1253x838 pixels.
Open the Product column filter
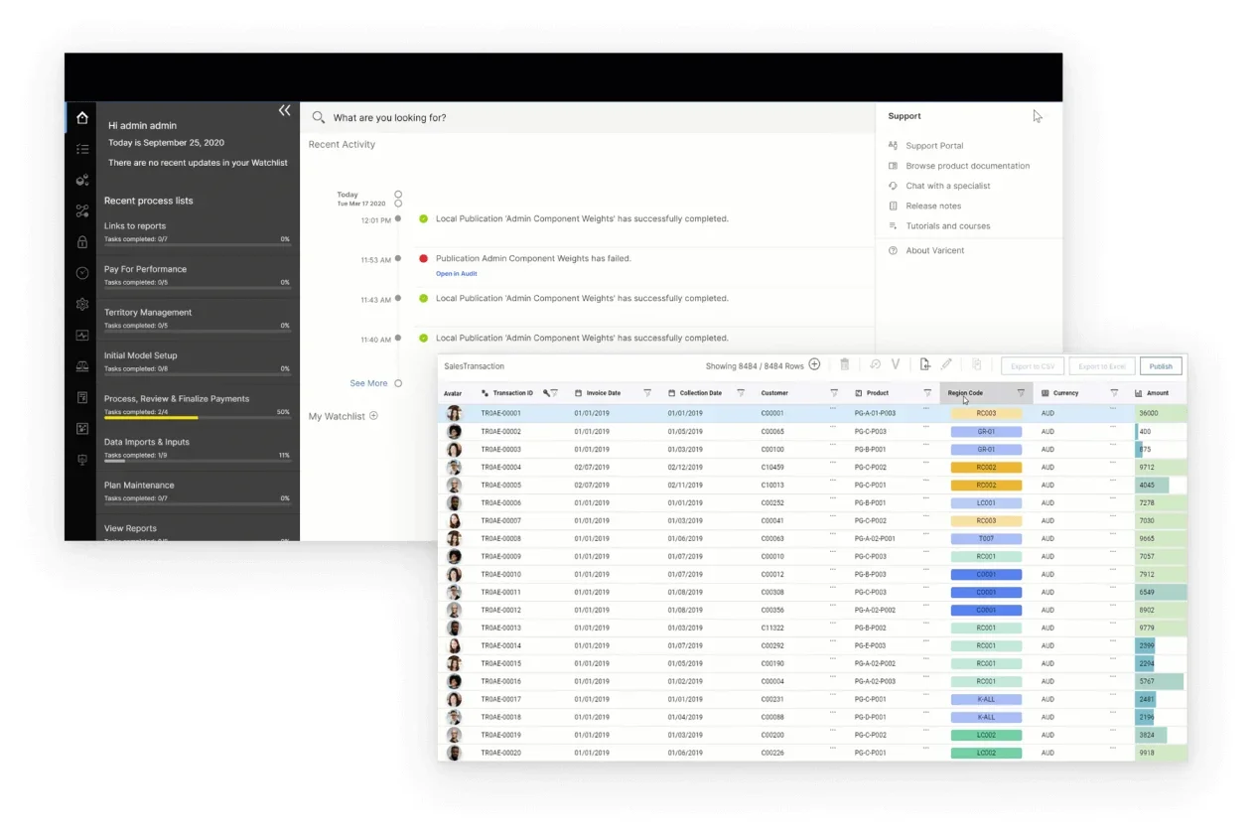(x=927, y=393)
